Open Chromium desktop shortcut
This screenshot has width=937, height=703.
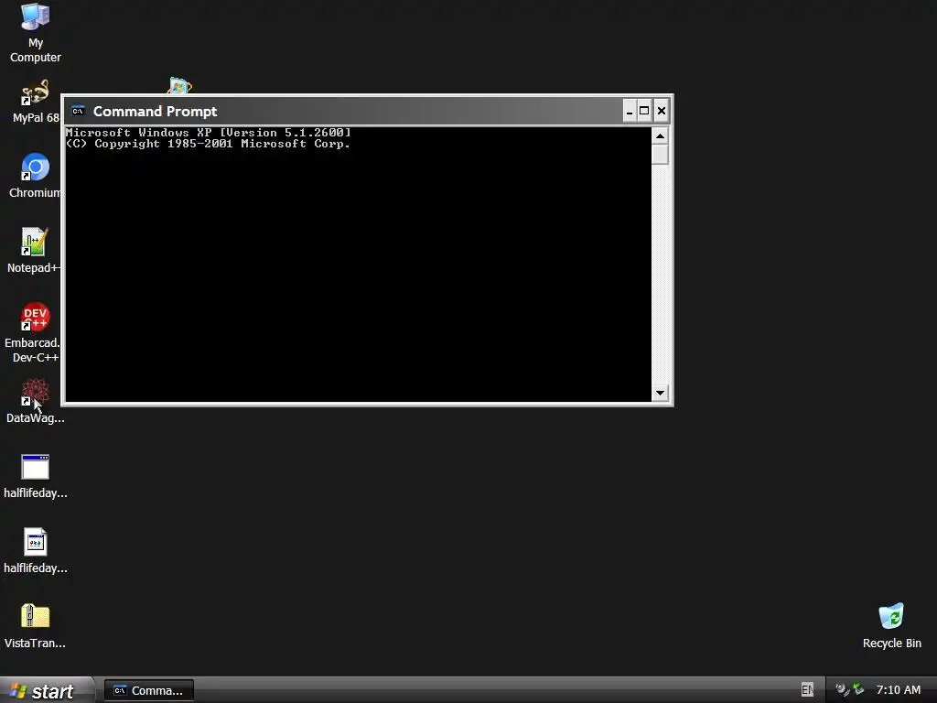(35, 176)
